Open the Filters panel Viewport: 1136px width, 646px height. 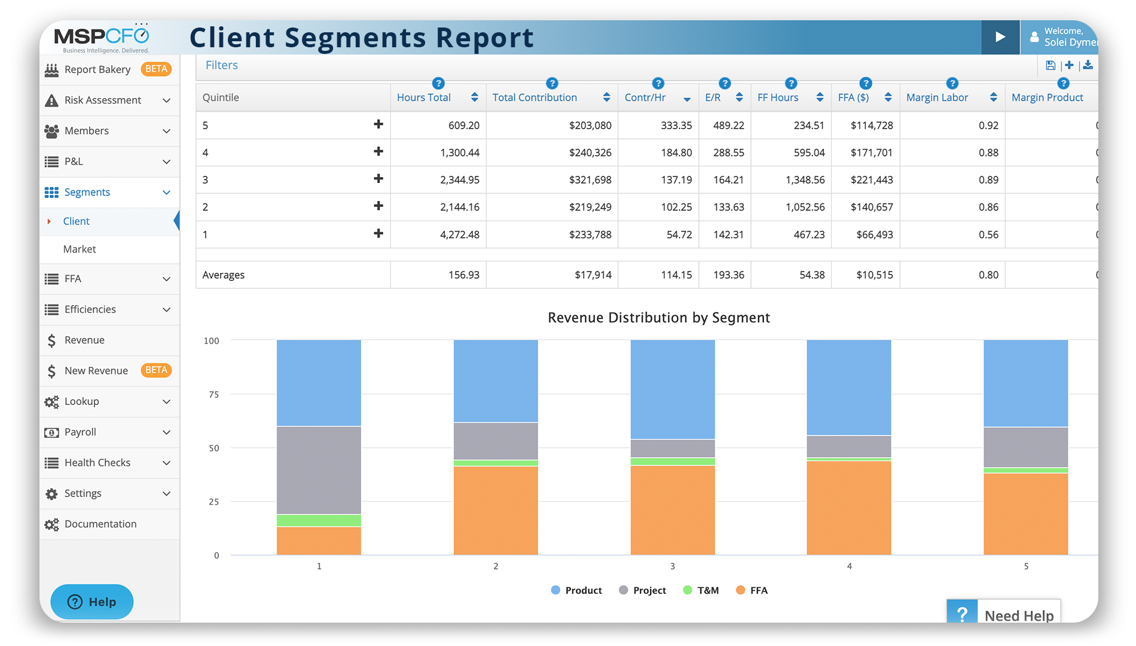tap(222, 65)
